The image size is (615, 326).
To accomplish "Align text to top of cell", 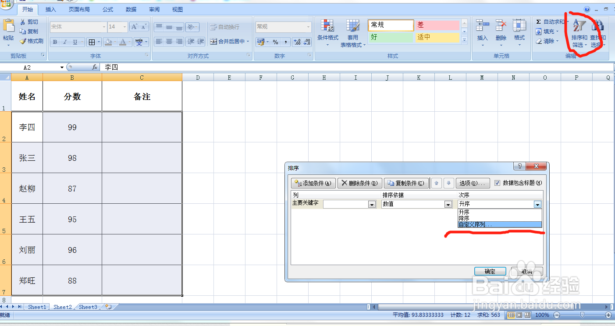I will pyautogui.click(x=159, y=27).
